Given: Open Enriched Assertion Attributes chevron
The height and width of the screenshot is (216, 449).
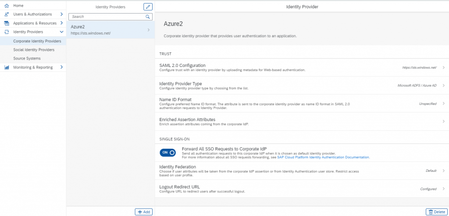Looking at the screenshot, I should tap(444, 122).
